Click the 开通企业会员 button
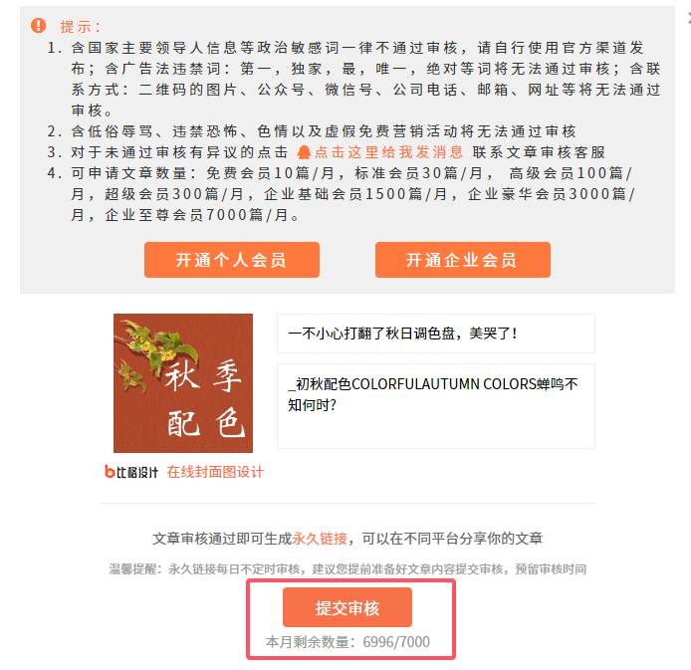 click(x=463, y=260)
